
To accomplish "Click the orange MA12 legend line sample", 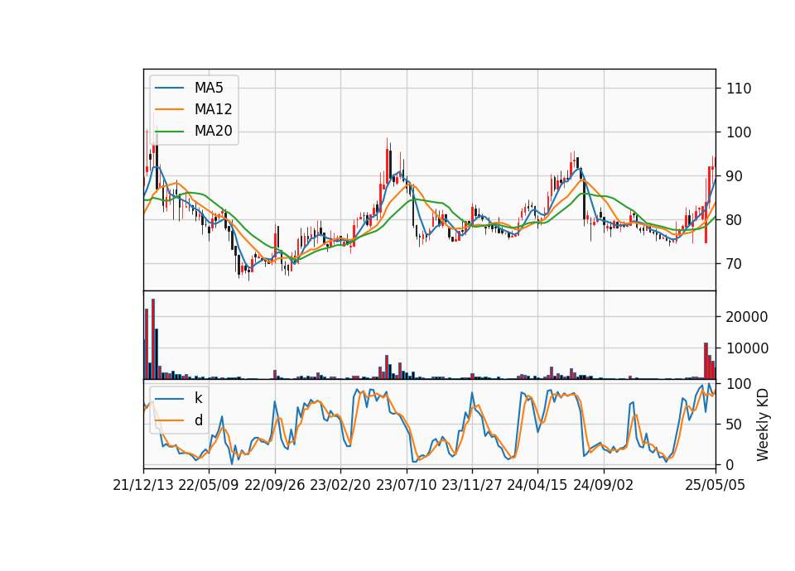I will (x=169, y=109).
